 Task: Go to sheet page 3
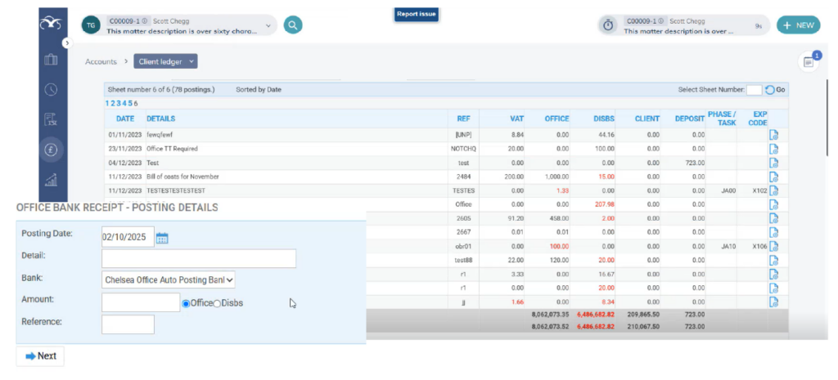[119, 104]
